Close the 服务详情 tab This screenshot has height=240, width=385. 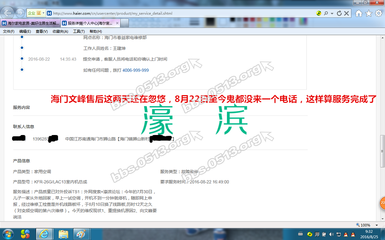(117, 23)
